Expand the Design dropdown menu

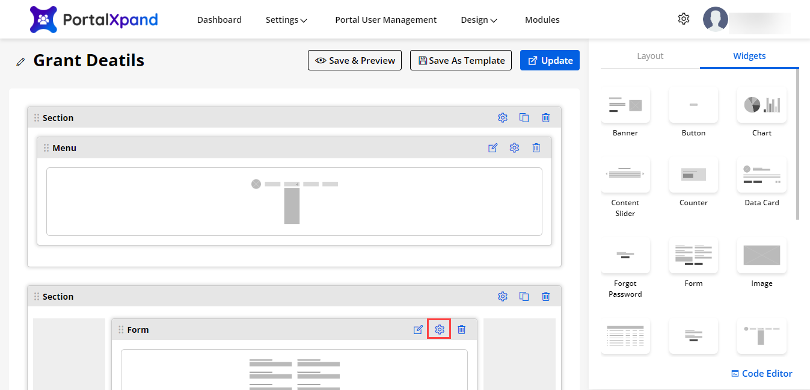click(x=479, y=20)
